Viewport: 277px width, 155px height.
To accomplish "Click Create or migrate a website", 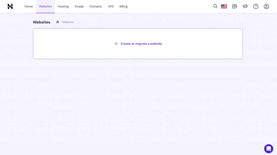I will (141, 44).
